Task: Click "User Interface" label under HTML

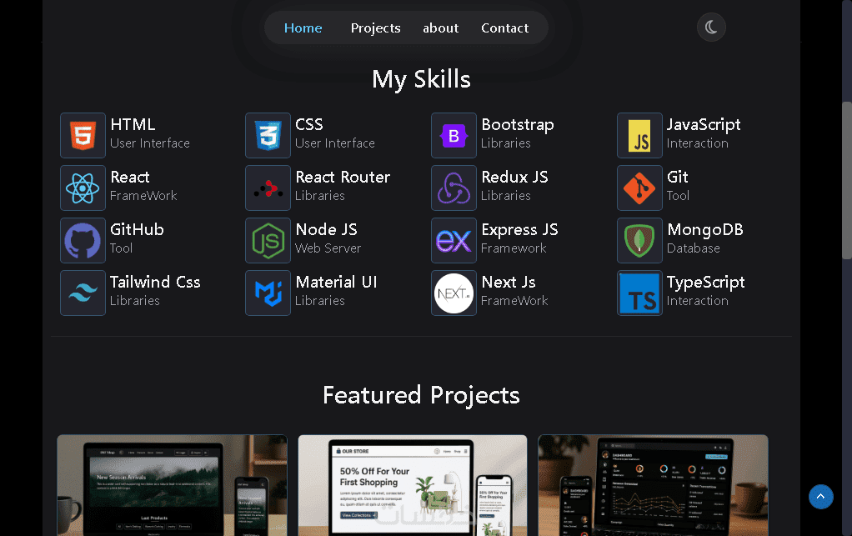Action: pyautogui.click(x=150, y=143)
